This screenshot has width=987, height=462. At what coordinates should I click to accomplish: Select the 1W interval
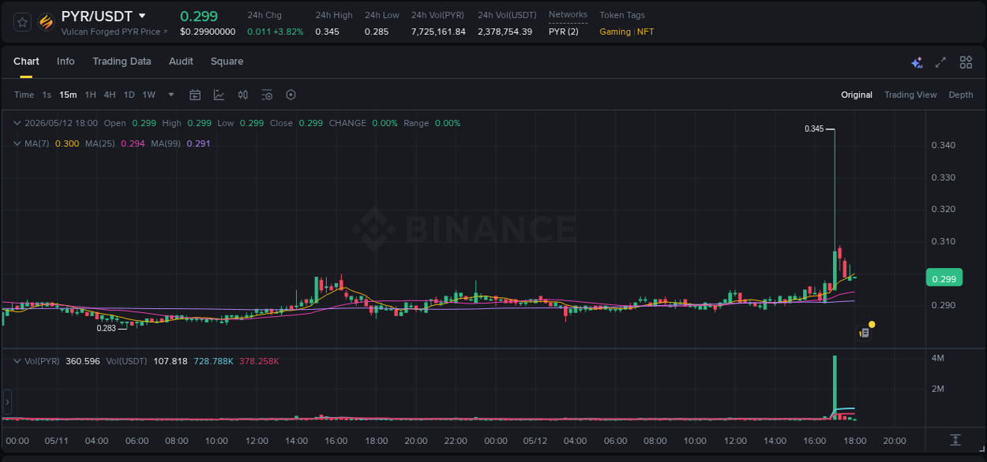click(148, 95)
